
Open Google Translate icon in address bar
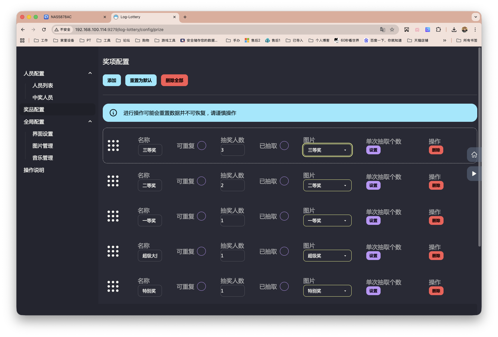click(382, 30)
